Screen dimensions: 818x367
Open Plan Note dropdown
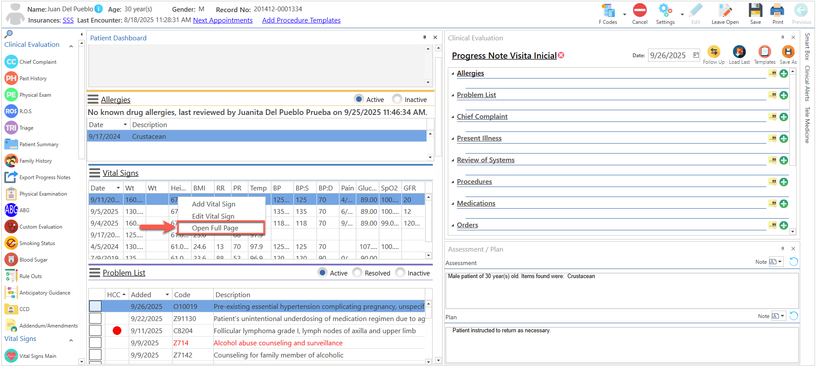(782, 316)
